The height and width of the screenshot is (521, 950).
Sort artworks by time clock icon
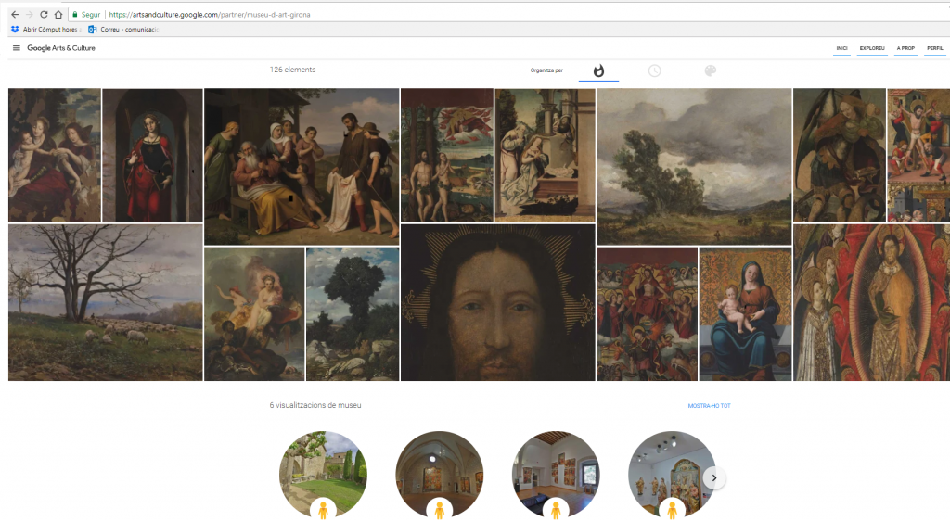click(x=654, y=71)
